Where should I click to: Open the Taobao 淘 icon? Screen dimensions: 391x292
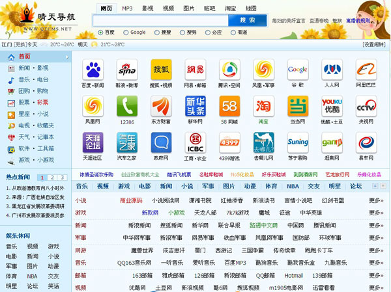click(263, 106)
